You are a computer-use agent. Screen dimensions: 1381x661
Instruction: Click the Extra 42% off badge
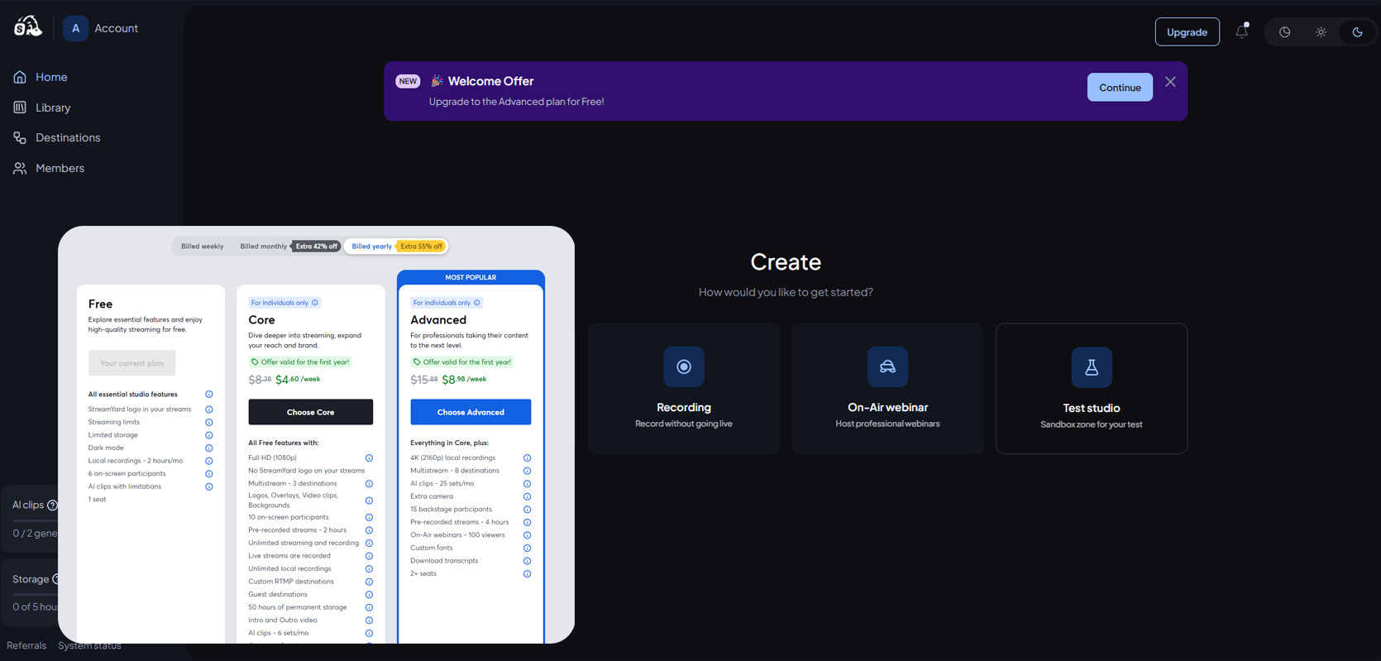click(x=317, y=247)
